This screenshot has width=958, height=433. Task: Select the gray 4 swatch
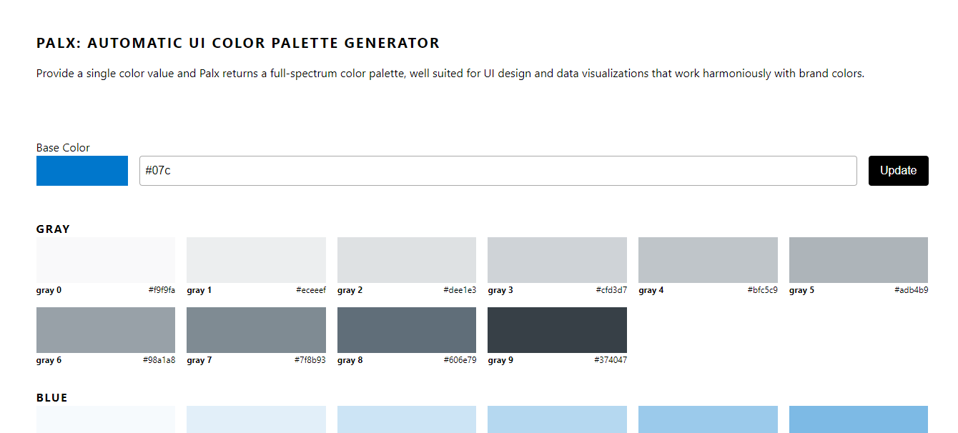coord(708,259)
